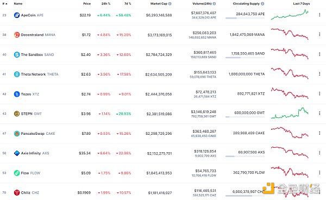Click the STEPN GMT coin icon
This screenshot has height=200, width=326.
(x=17, y=114)
